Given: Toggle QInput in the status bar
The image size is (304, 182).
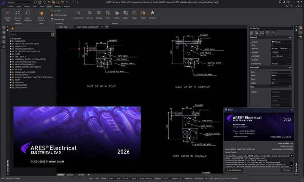Looking at the screenshot, I should click(133, 178).
